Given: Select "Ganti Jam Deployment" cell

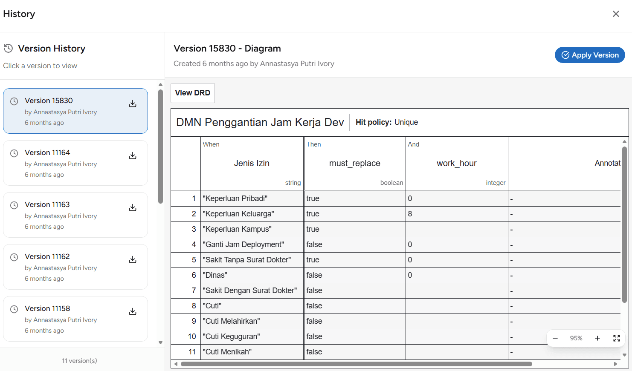Looking at the screenshot, I should pos(252,244).
